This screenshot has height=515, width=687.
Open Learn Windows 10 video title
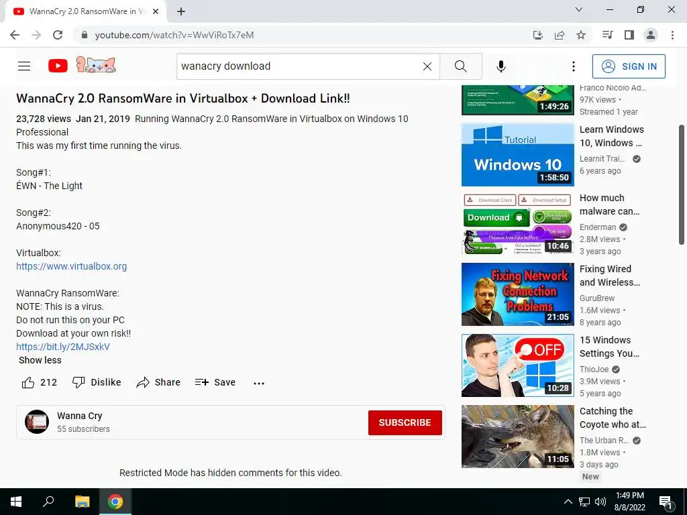[x=612, y=136]
